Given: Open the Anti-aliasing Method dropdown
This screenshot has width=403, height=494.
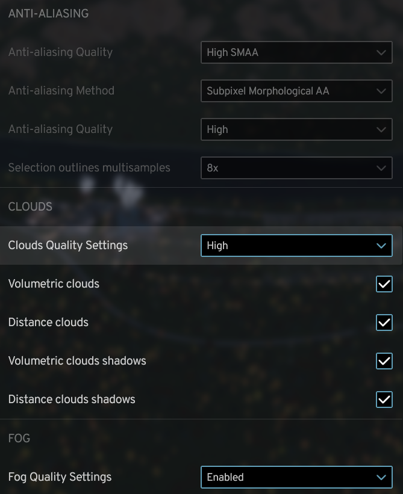Looking at the screenshot, I should [296, 91].
